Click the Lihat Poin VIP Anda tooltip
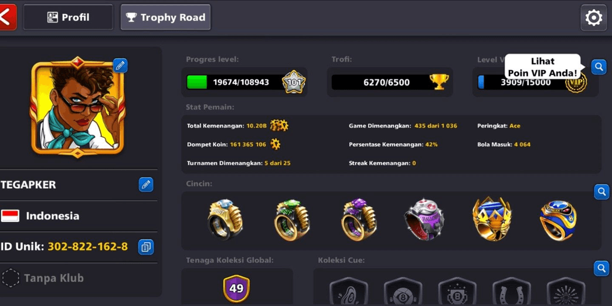The height and width of the screenshot is (306, 612). (x=543, y=67)
